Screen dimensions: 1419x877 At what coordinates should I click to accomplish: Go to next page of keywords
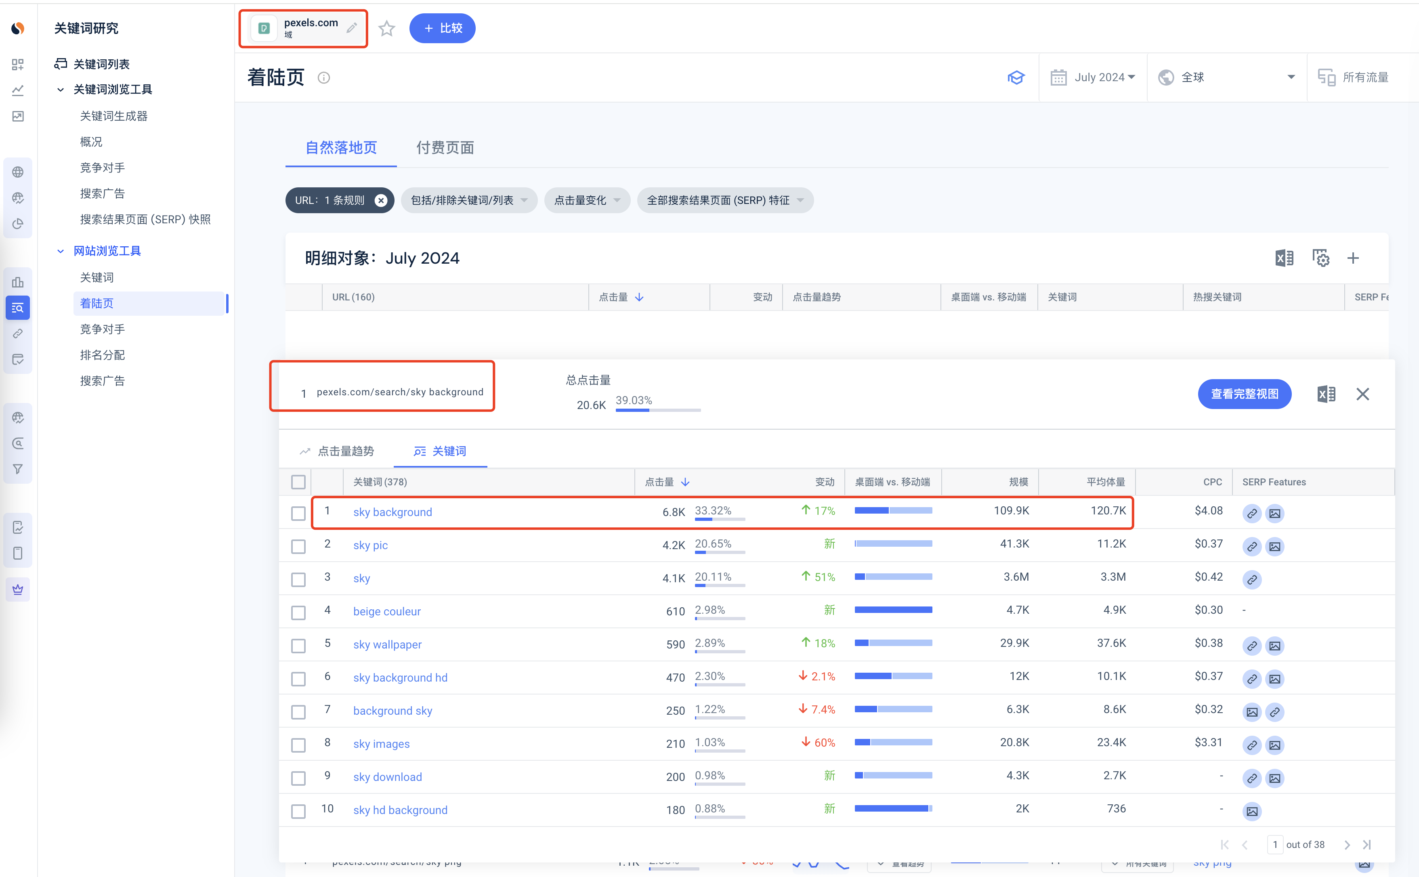click(1346, 845)
